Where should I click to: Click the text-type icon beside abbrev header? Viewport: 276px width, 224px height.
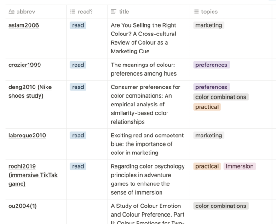pos(11,12)
